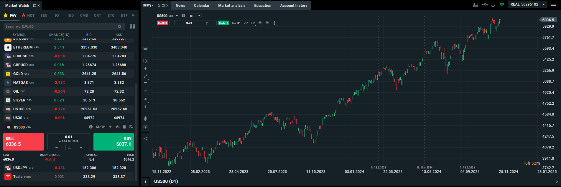This screenshot has width=561, height=187.
Task: Click the share icon in the chart sidebar
Action: pos(145,138)
